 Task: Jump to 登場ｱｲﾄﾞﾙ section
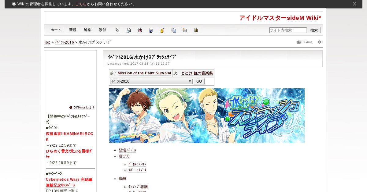[x=128, y=150]
